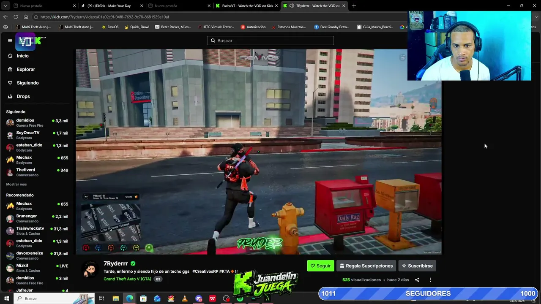This screenshot has height=304, width=541.
Task: Open Discord from the taskbar
Action: click(x=199, y=299)
